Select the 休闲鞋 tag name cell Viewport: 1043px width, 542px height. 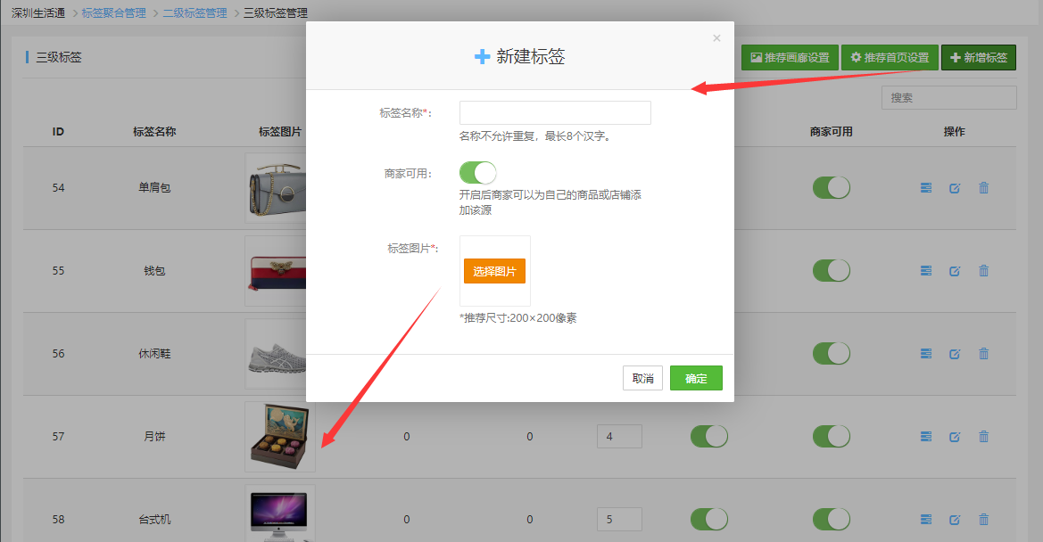pyautogui.click(x=154, y=354)
